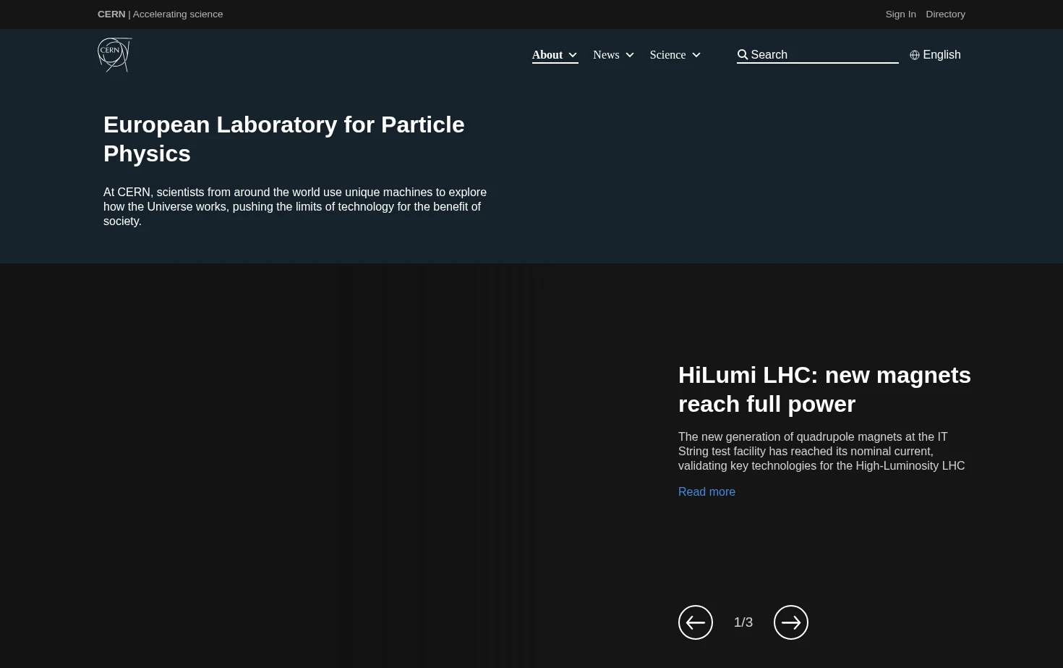Expand the News menu chevron

pos(630,55)
